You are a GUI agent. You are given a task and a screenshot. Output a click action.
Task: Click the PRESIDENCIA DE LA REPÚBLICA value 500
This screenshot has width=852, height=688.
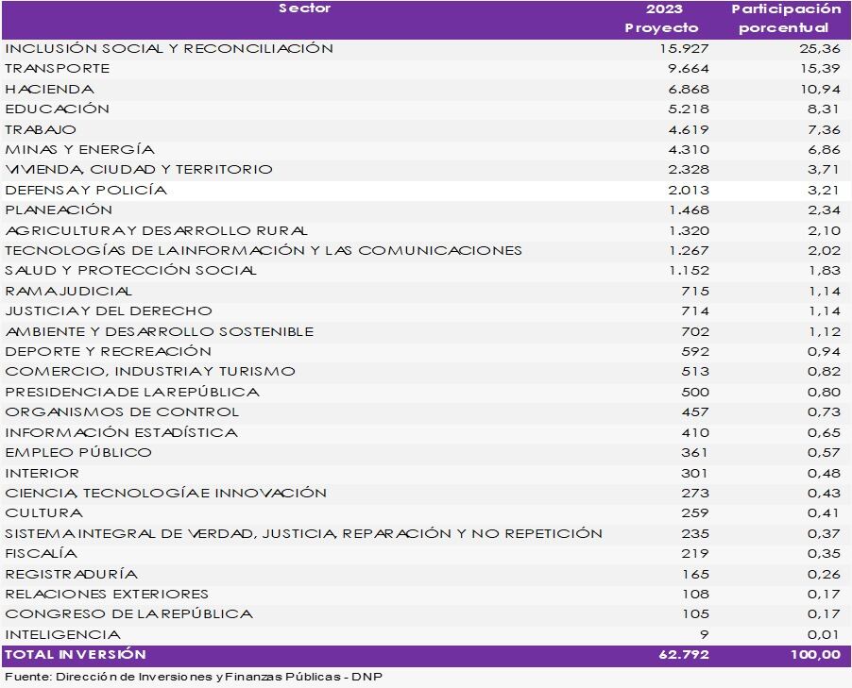point(695,392)
